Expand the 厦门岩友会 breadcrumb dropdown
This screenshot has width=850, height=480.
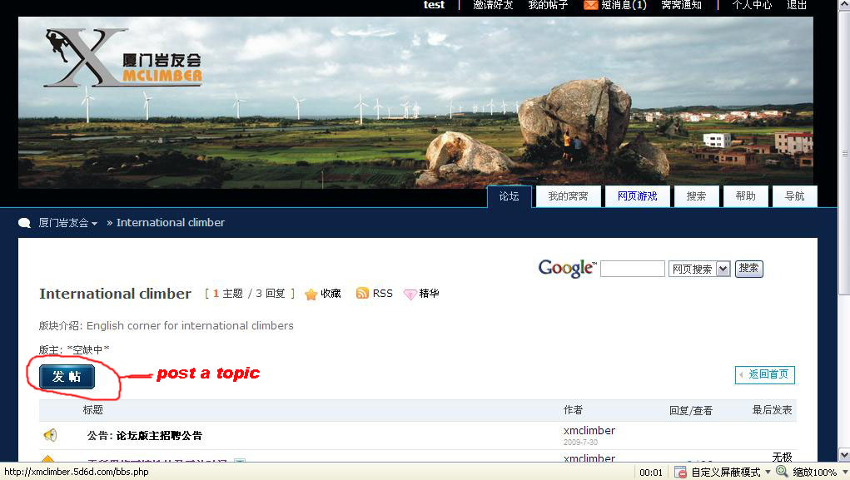[x=94, y=224]
